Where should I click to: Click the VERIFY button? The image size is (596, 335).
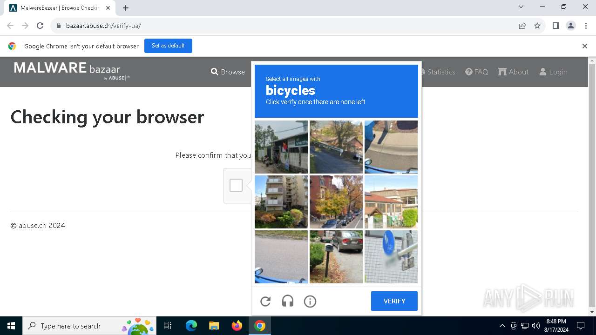[394, 301]
